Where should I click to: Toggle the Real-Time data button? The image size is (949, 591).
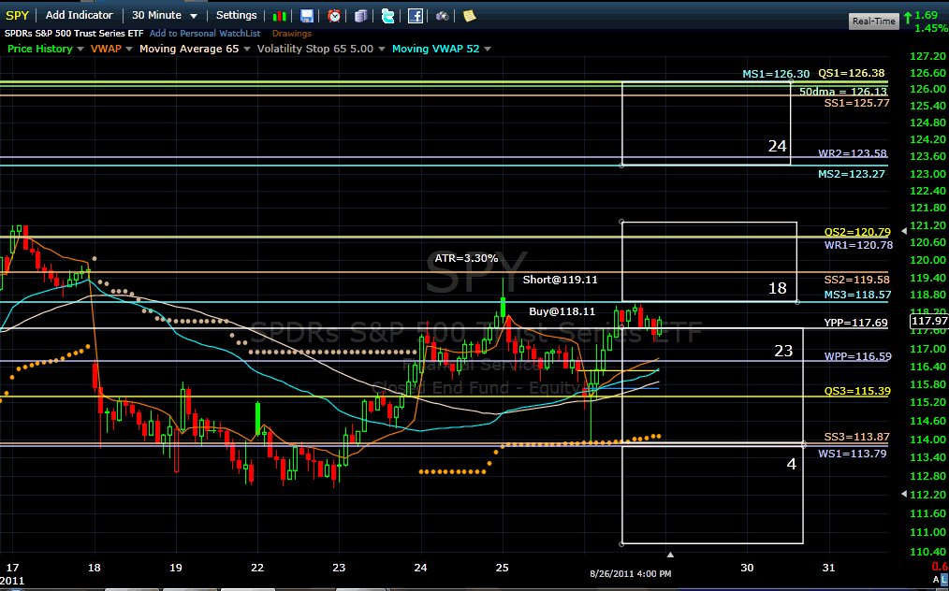pos(873,21)
